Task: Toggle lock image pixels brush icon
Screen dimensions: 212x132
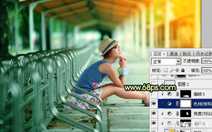Action: click(x=171, y=70)
